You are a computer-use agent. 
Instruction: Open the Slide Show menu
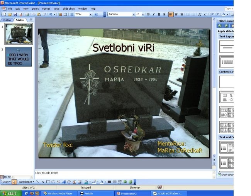point(69,8)
